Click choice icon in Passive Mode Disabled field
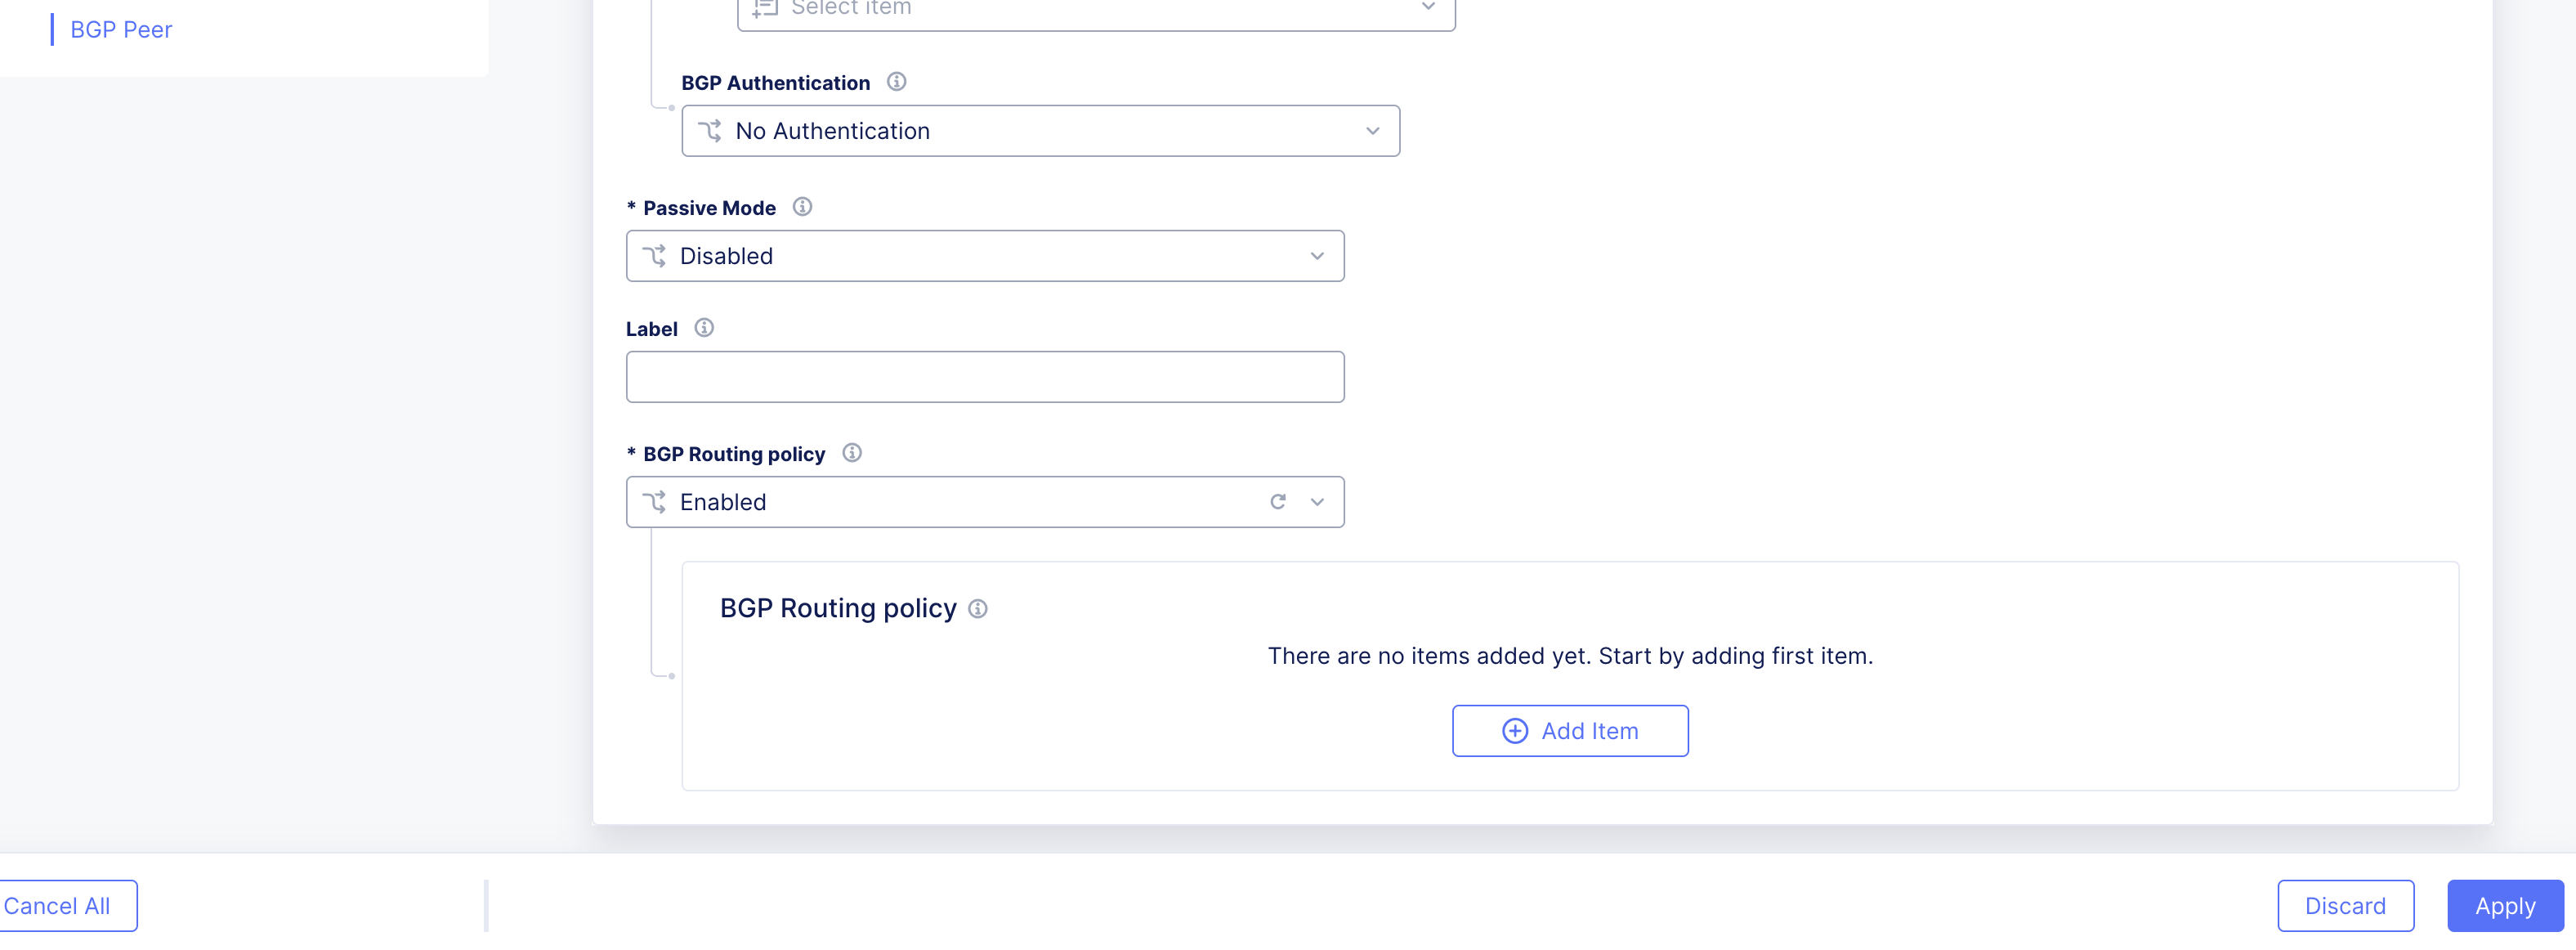Viewport: 2576px width, 950px height. [x=654, y=256]
